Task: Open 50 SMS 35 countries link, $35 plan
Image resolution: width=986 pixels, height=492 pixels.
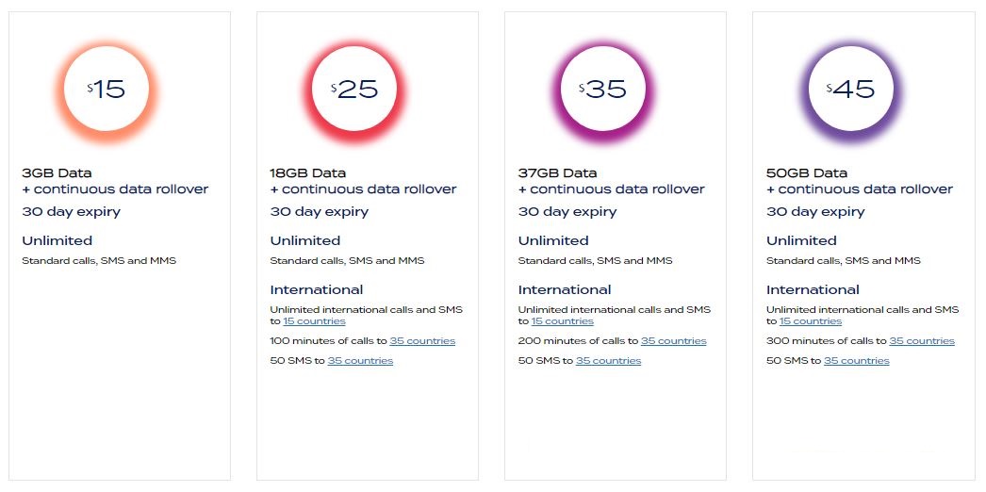Action: tap(608, 361)
